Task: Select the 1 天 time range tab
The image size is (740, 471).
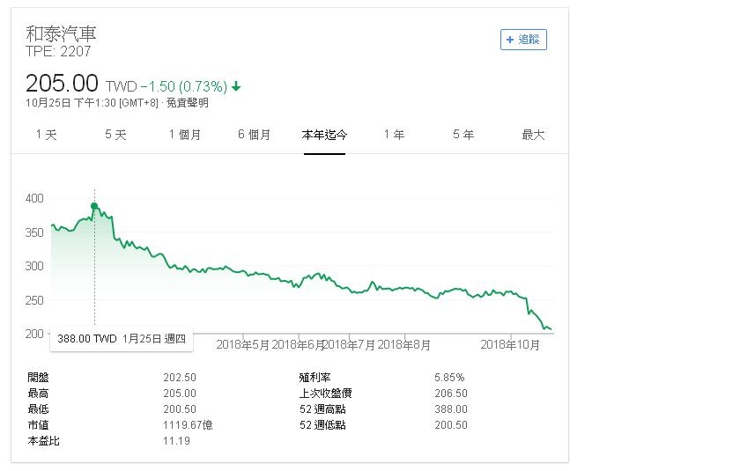Action: (46, 135)
